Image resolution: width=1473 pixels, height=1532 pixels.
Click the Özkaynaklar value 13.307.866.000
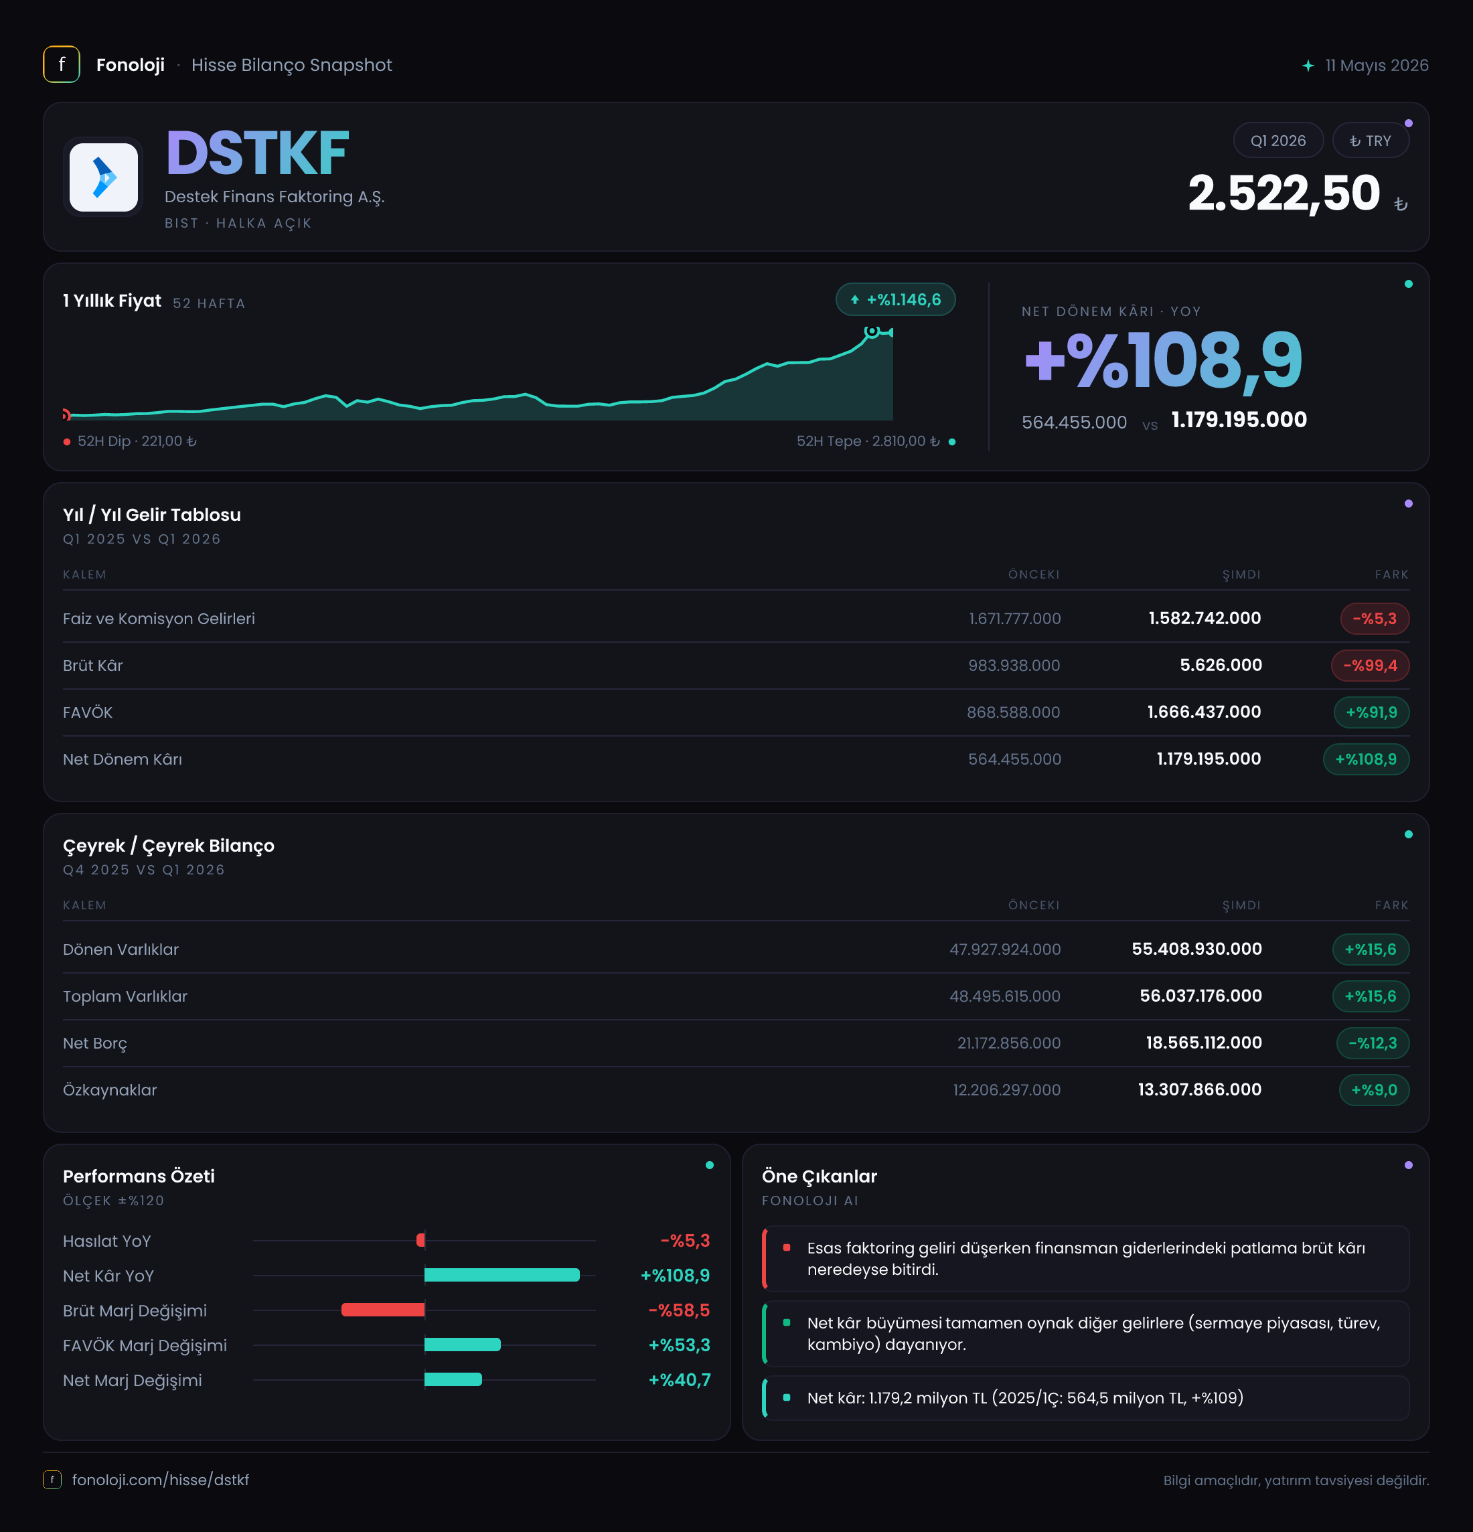click(1200, 1090)
